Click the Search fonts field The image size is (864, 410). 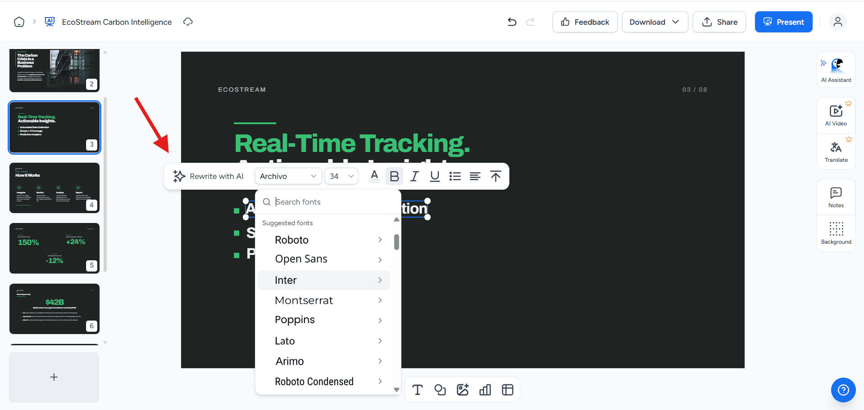coord(328,202)
